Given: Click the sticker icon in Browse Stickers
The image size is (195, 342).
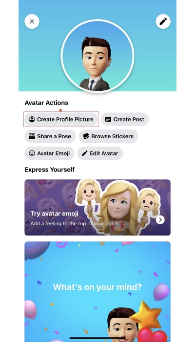Looking at the screenshot, I should (x=86, y=136).
